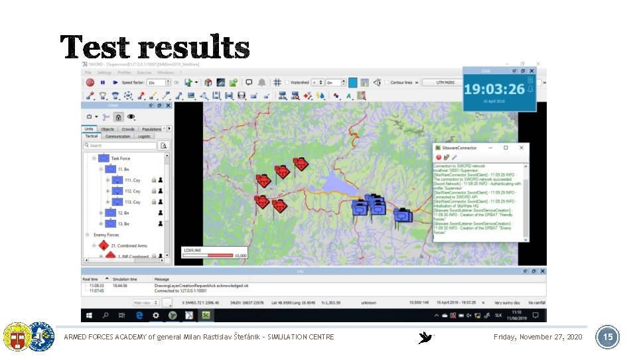
Task: Switch to the Objects tab
Action: [107, 129]
